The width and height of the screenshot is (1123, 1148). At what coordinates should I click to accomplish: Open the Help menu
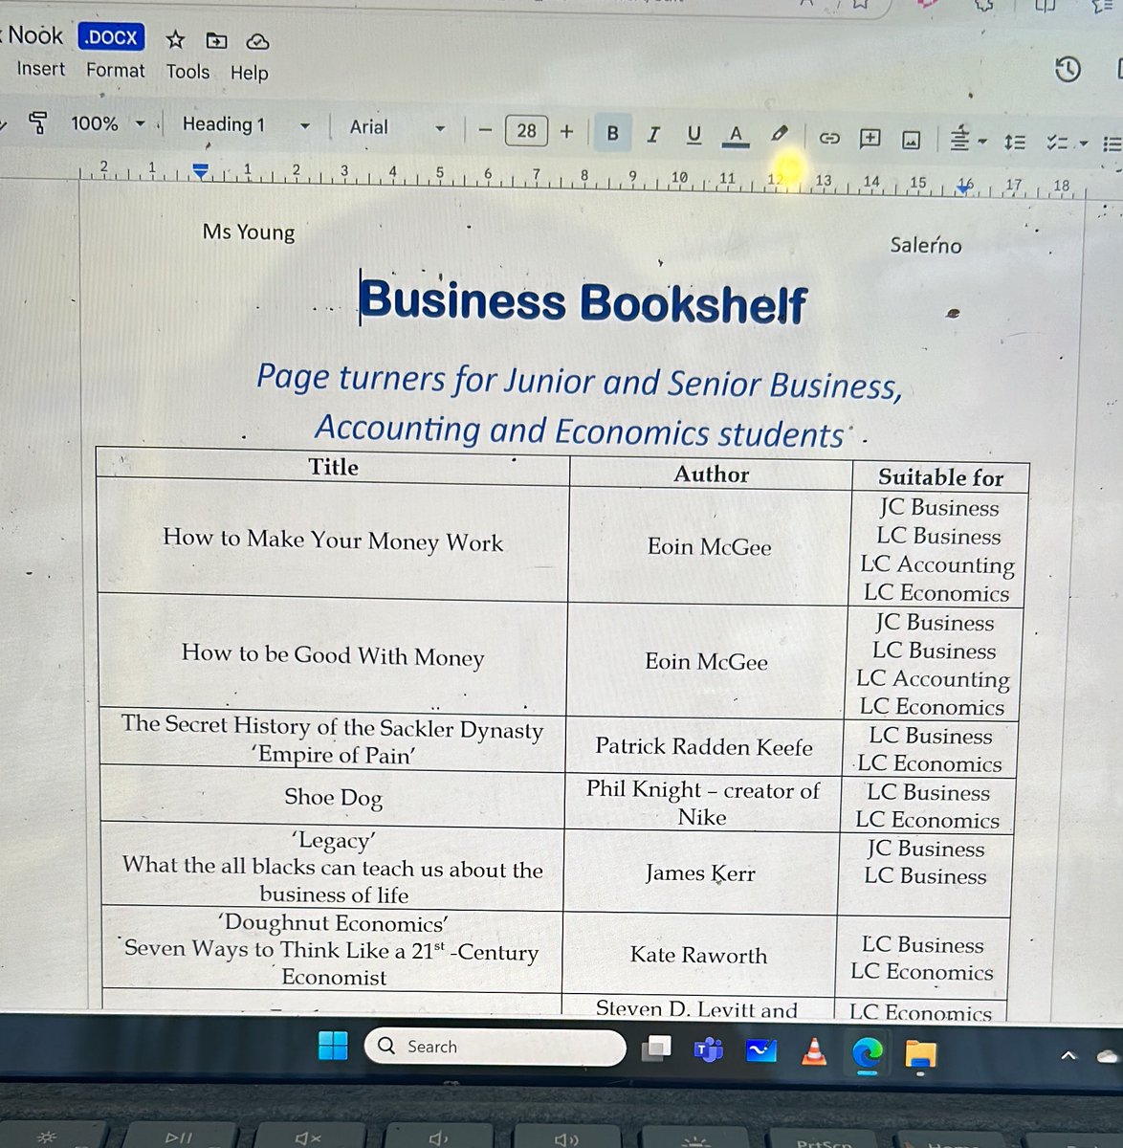[249, 73]
